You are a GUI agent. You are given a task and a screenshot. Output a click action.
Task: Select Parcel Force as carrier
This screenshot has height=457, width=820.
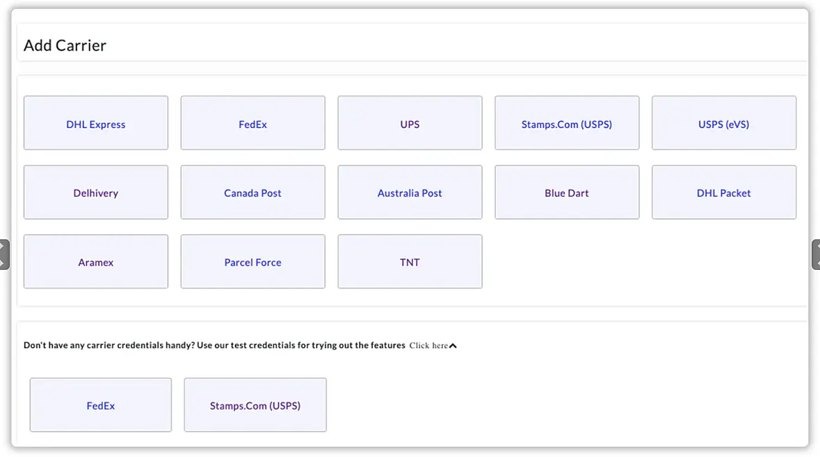coord(252,262)
